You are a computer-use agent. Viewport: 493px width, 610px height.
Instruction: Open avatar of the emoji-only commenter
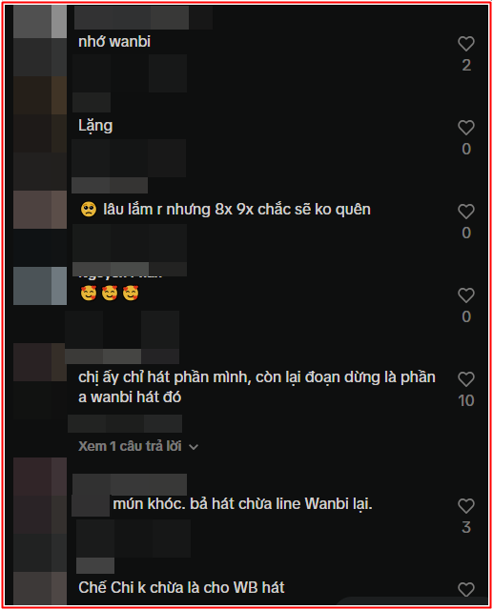point(40,286)
